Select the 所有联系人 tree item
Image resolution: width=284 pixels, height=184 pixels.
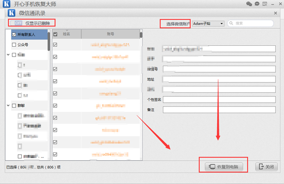(x=29, y=34)
